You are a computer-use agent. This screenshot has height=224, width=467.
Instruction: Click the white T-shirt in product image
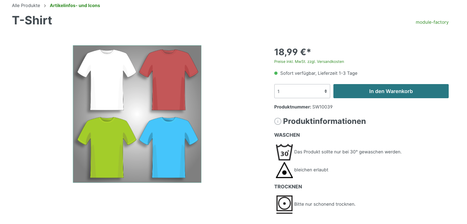pos(107,79)
